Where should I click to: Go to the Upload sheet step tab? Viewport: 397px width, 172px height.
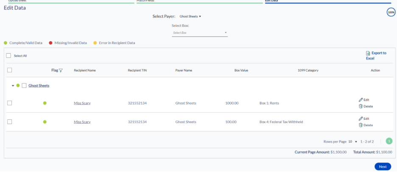(x=68, y=1)
